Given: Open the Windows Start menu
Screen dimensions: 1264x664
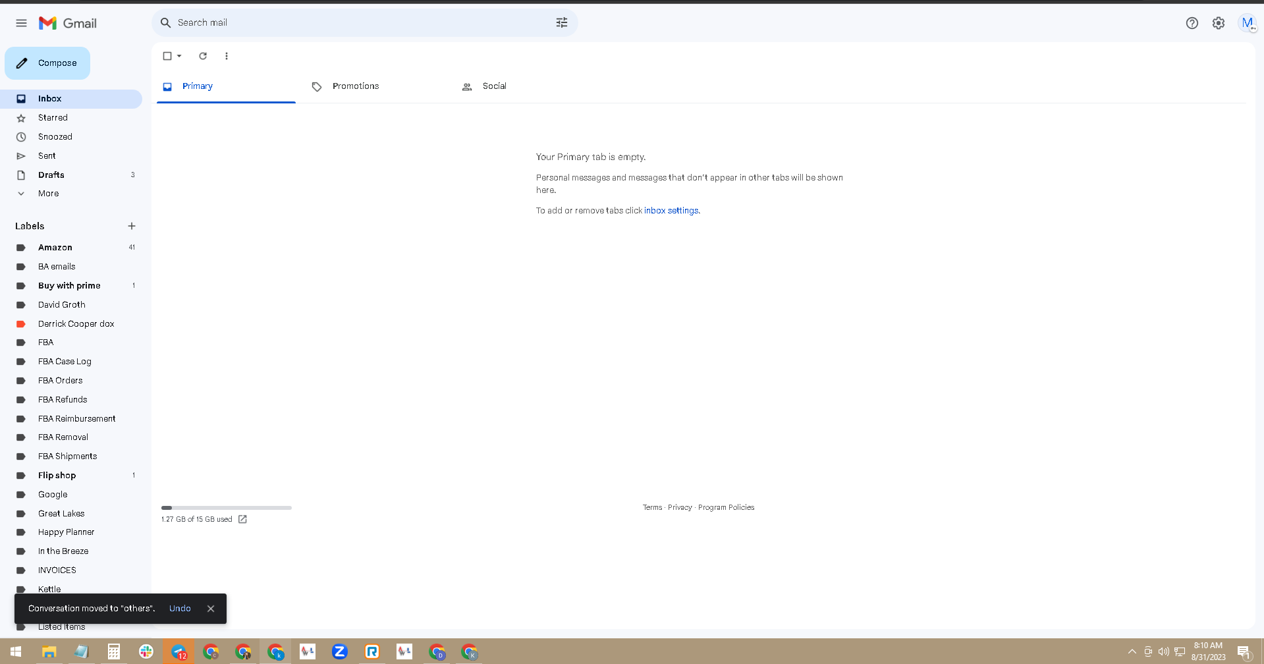Looking at the screenshot, I should [x=16, y=651].
